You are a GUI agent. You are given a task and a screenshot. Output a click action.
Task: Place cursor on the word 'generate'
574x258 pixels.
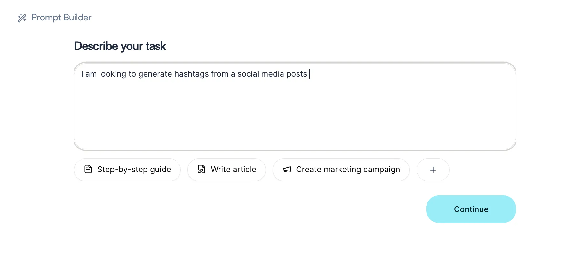coord(155,74)
